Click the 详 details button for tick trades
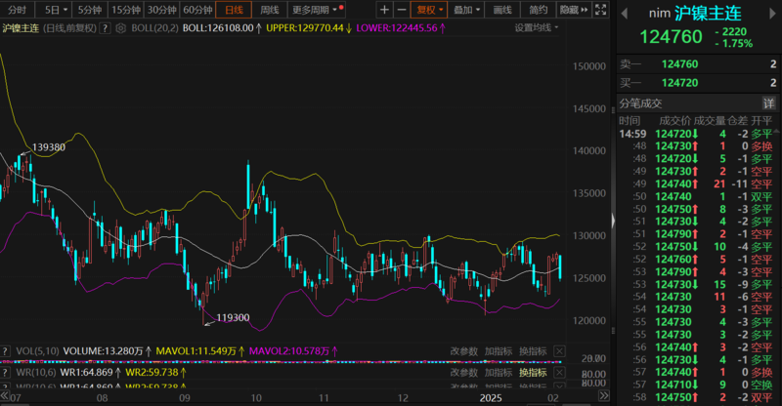Screen dimensions: 782x406 click(x=768, y=103)
